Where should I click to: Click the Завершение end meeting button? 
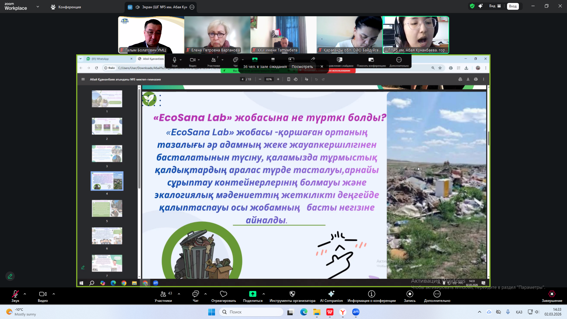552,294
